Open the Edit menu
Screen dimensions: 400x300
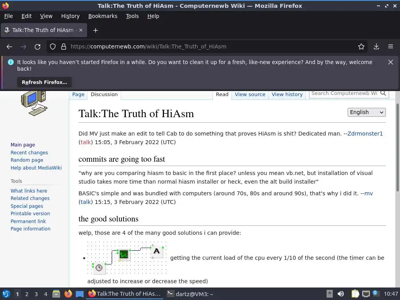pyautogui.click(x=27, y=16)
